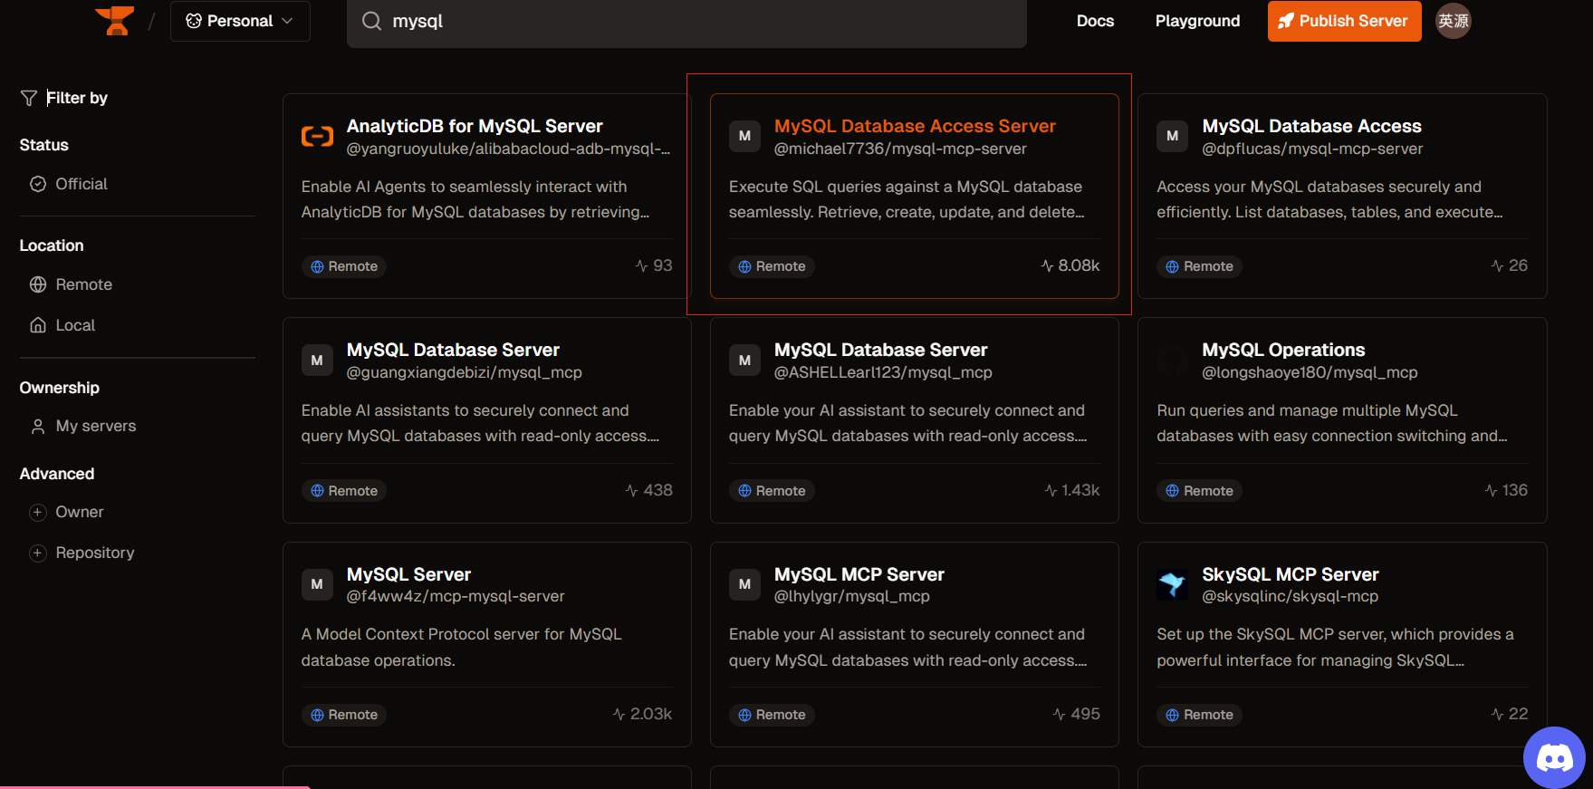This screenshot has height=789, width=1593.
Task: Open the Docs link
Action: point(1095,21)
